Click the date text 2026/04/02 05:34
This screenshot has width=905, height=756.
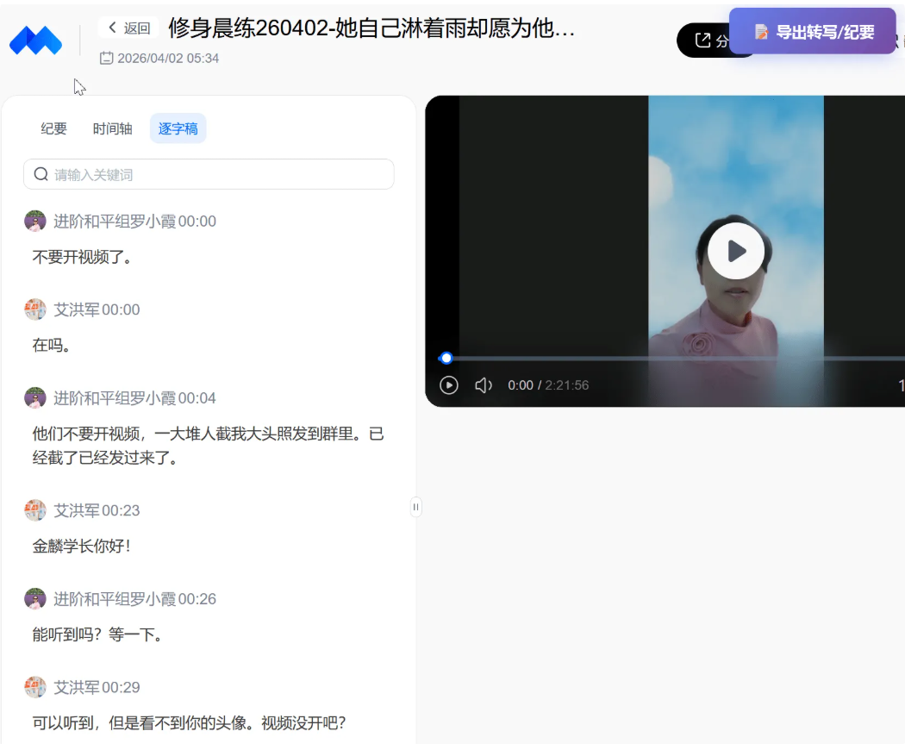(168, 59)
